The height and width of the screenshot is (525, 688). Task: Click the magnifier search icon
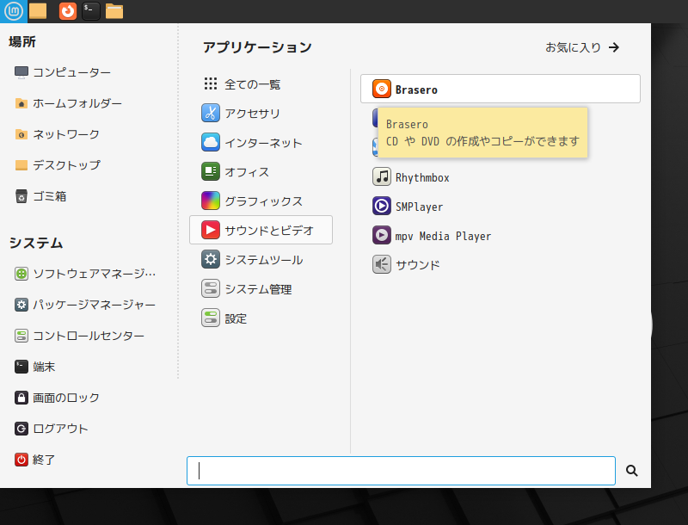click(x=632, y=471)
